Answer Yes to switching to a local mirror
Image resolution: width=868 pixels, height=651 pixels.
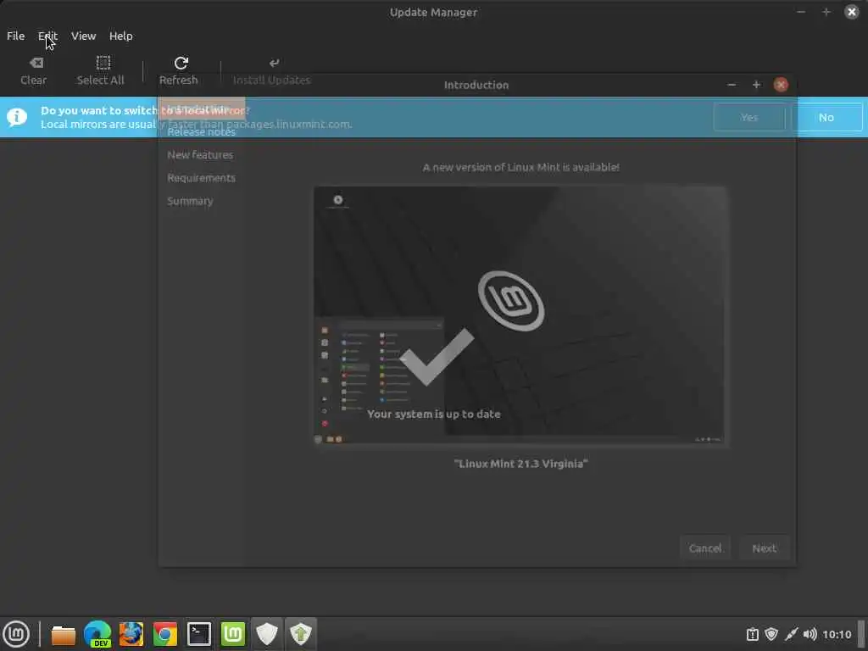point(749,117)
